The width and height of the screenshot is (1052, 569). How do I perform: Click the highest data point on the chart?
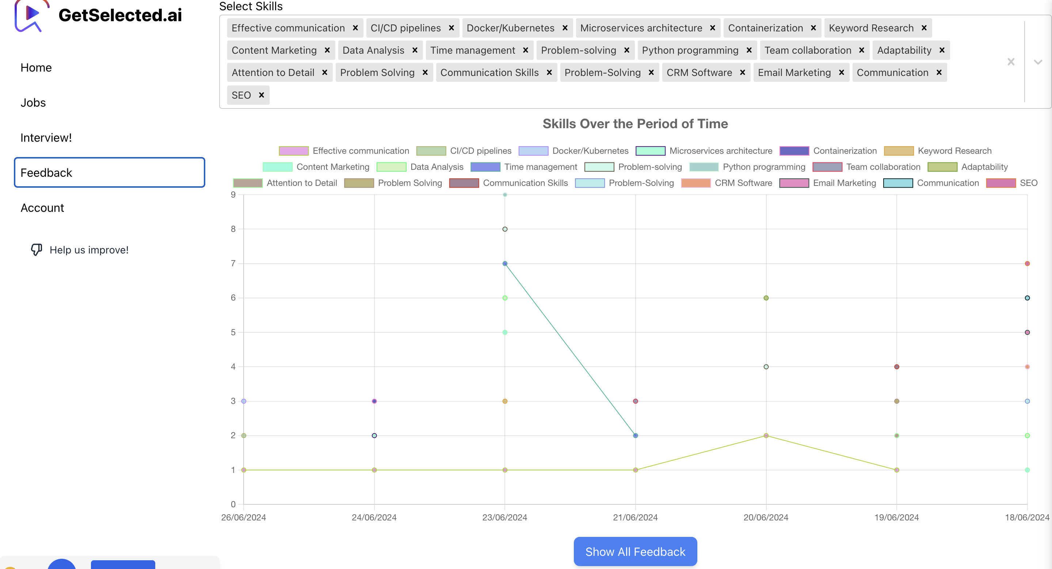point(504,195)
